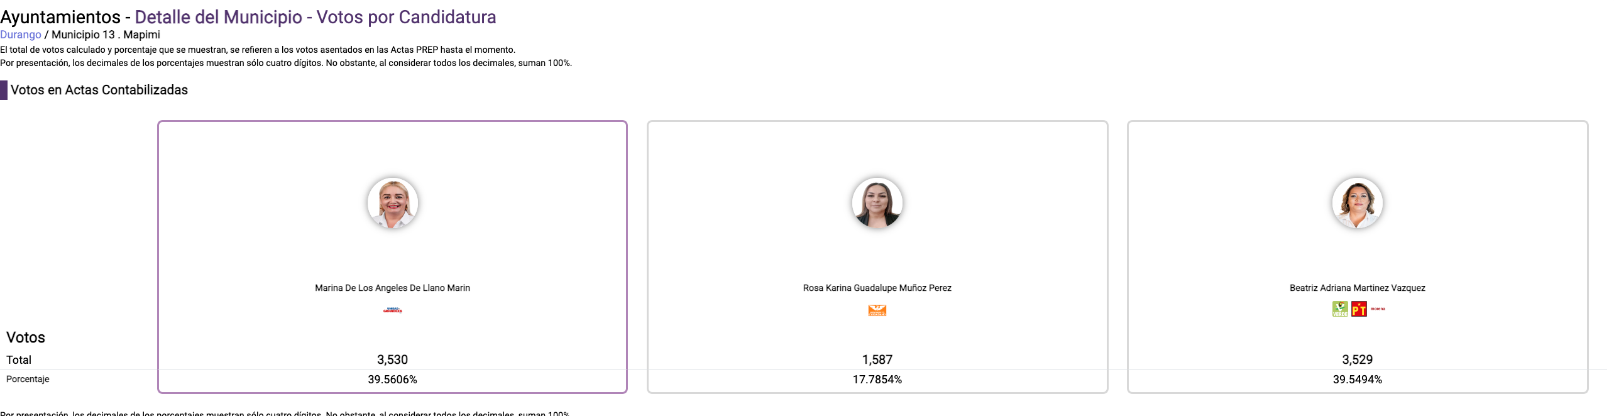
Task: Click the red PT party logo
Action: tap(1359, 309)
